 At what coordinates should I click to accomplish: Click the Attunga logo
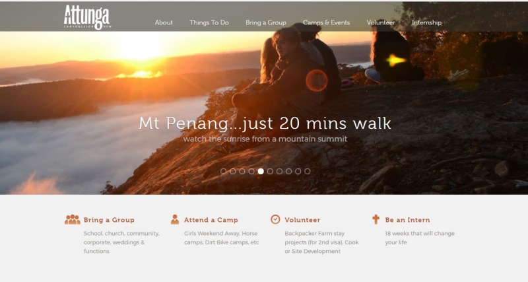(x=87, y=17)
